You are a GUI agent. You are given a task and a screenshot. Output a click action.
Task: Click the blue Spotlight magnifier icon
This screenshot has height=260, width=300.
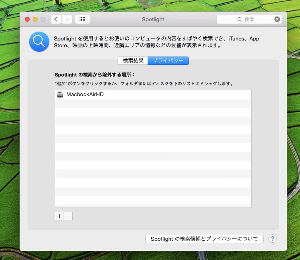point(39,42)
